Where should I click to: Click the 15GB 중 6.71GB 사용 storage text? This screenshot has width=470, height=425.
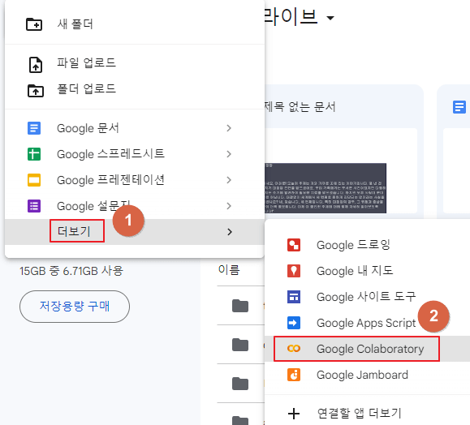point(71,271)
